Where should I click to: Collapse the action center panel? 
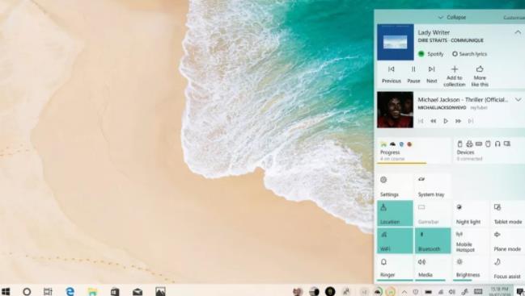(452, 17)
